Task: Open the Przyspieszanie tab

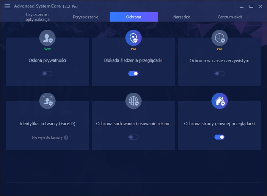Action: tap(86, 17)
